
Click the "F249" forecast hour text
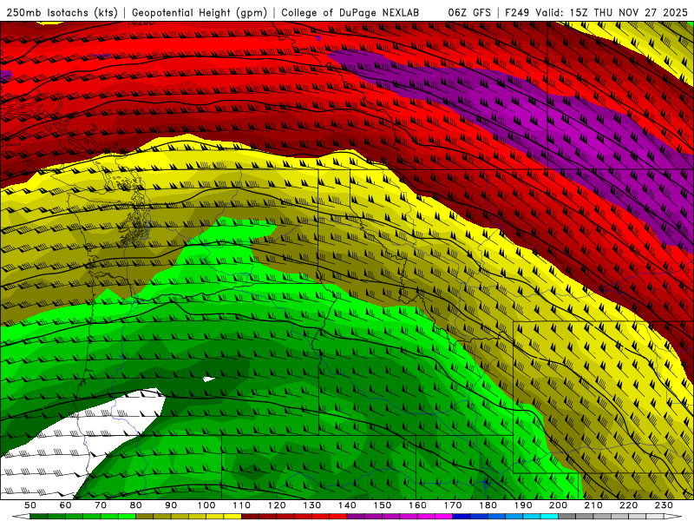click(517, 13)
